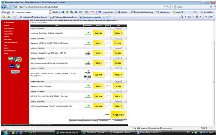The width and height of the screenshot is (216, 135).
Task: Remove the Intel Core i7-920 item
Action: (x=118, y=28)
